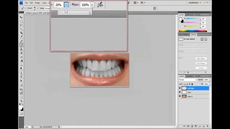Toggle lock all for layer
The width and height of the screenshot is (230, 129).
tap(192, 84)
